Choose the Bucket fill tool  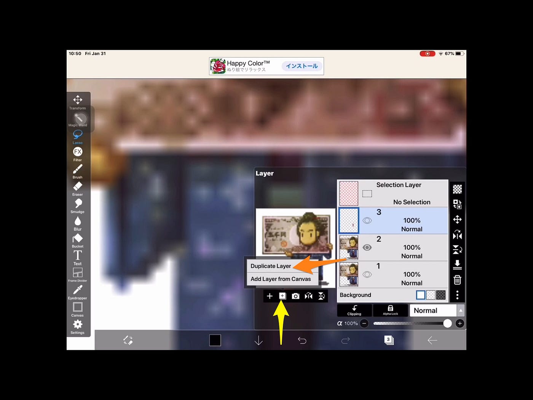pos(78,240)
